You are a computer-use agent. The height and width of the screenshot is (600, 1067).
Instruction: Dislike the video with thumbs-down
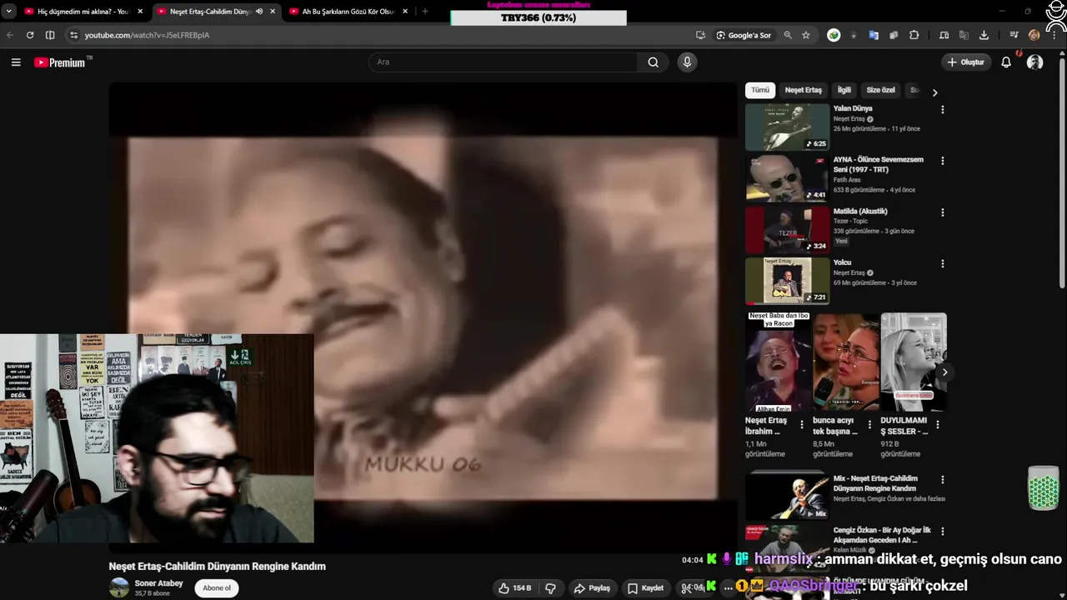[x=550, y=588]
